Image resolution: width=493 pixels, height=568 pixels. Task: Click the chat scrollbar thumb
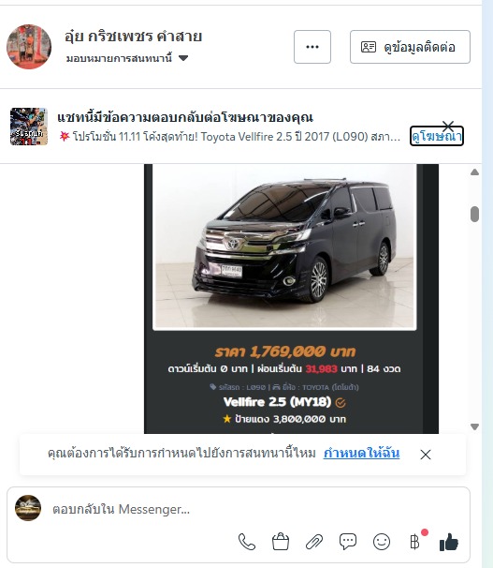(474, 214)
